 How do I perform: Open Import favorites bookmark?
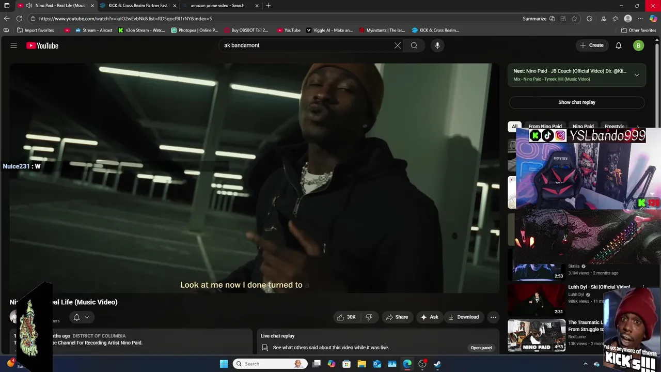(36, 30)
